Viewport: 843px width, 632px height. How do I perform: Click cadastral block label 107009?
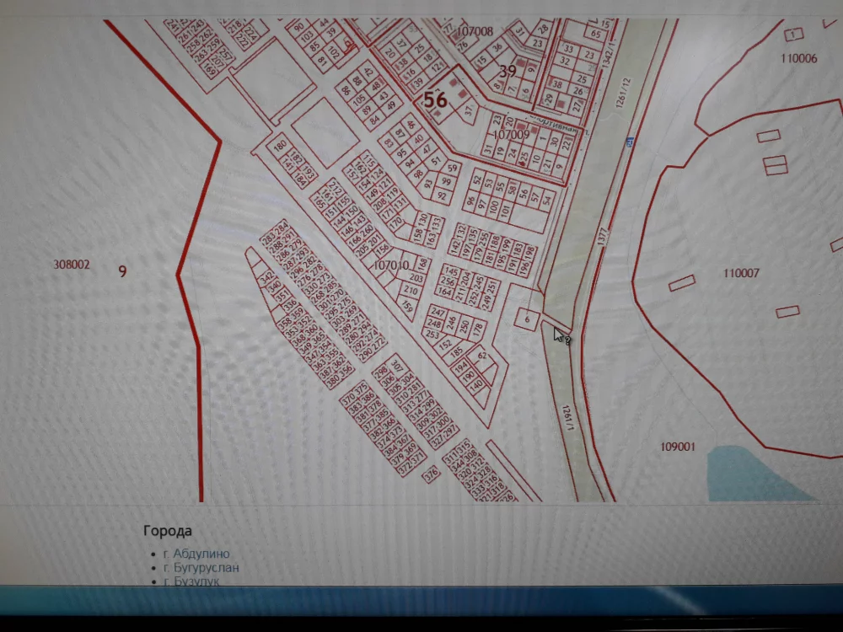[511, 134]
